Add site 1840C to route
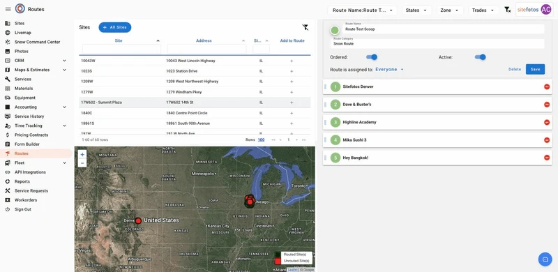558x272 pixels. coord(292,113)
